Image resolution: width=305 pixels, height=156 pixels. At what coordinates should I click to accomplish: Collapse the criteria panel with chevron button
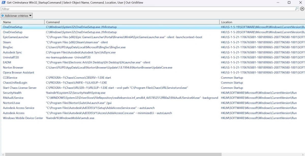point(302,9)
